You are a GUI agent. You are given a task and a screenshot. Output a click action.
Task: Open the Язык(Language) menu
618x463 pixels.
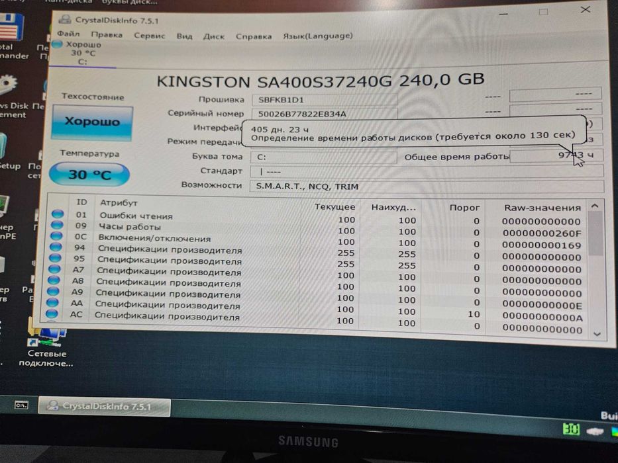[318, 36]
